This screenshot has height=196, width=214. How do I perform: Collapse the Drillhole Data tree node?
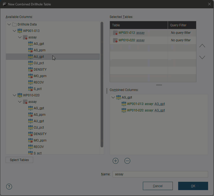(9, 24)
